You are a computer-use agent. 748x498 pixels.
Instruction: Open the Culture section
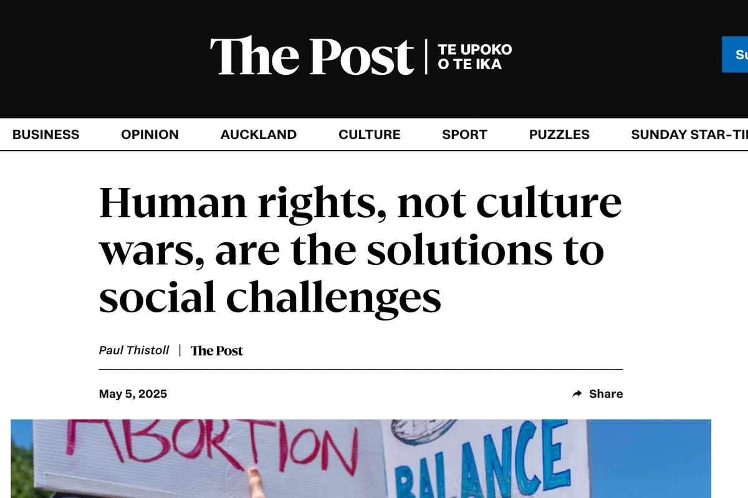[370, 135]
